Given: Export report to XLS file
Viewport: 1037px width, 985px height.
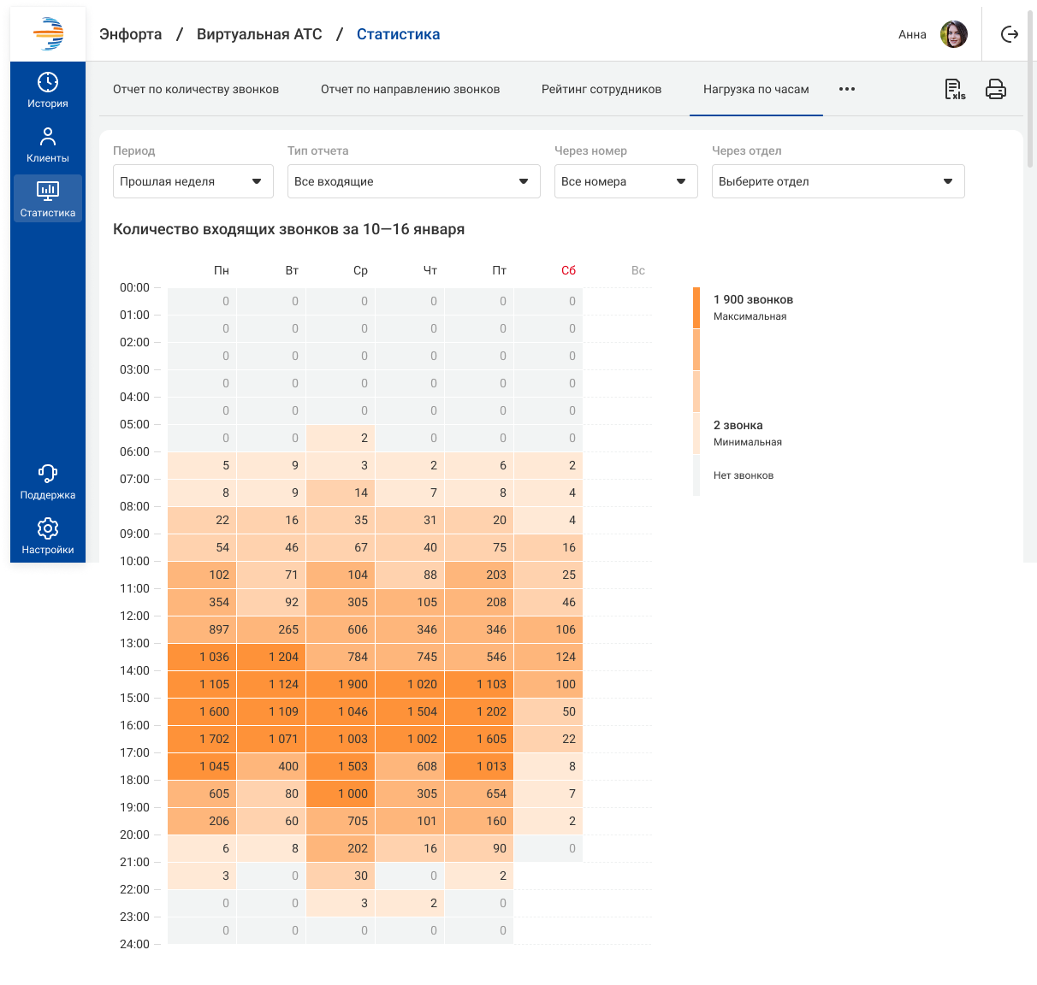Looking at the screenshot, I should pos(954,89).
